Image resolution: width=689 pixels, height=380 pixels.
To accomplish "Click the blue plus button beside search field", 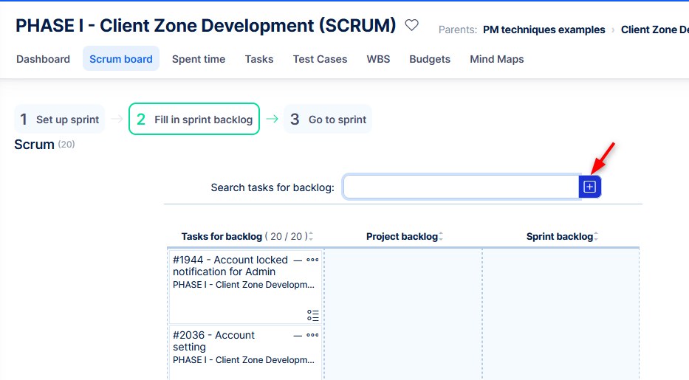I will click(589, 187).
